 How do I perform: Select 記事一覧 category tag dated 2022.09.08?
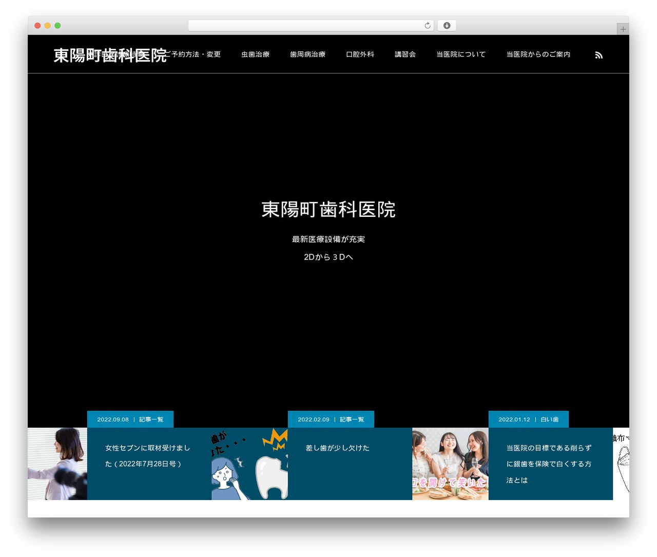coord(151,419)
